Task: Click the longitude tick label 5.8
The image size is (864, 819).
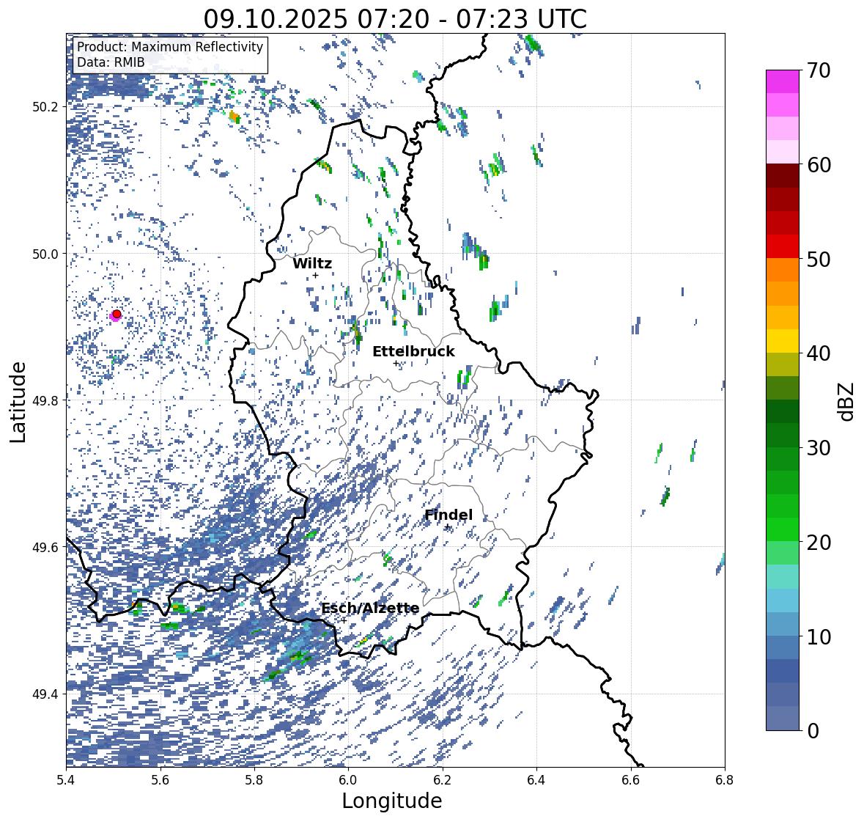Action: (x=254, y=780)
